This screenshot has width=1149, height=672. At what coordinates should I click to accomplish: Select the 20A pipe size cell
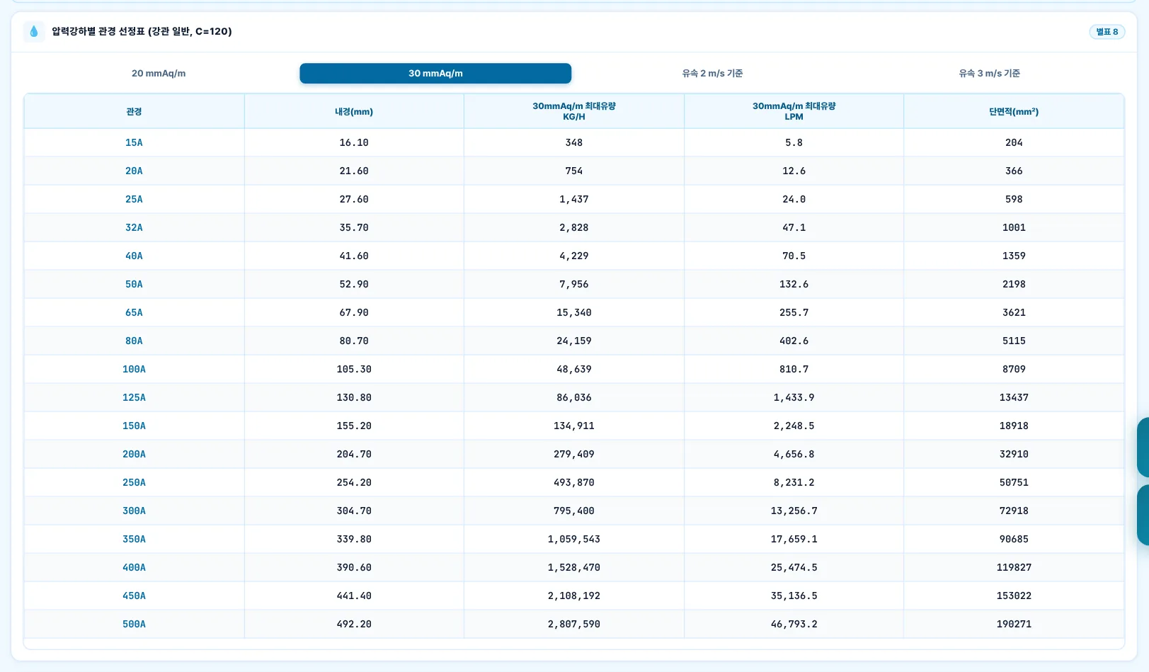(x=134, y=171)
